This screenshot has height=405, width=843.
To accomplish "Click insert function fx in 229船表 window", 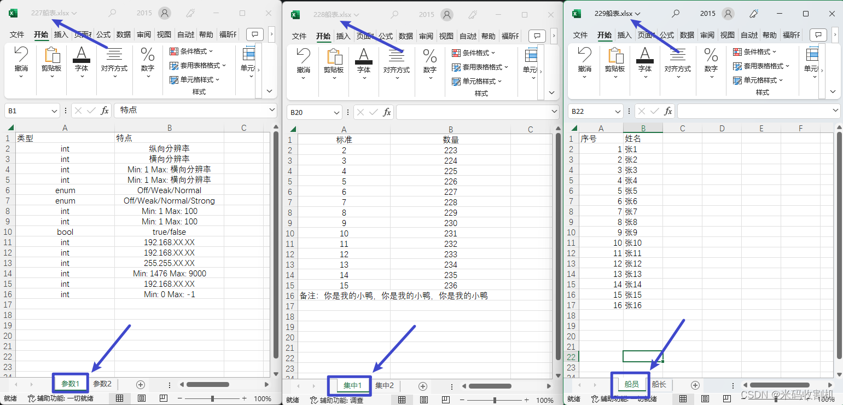I will [668, 111].
